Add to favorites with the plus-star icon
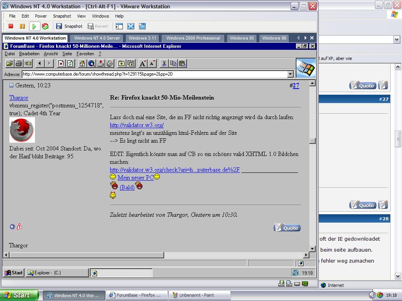The width and height of the screenshot is (402, 301). pyautogui.click(x=131, y=63)
